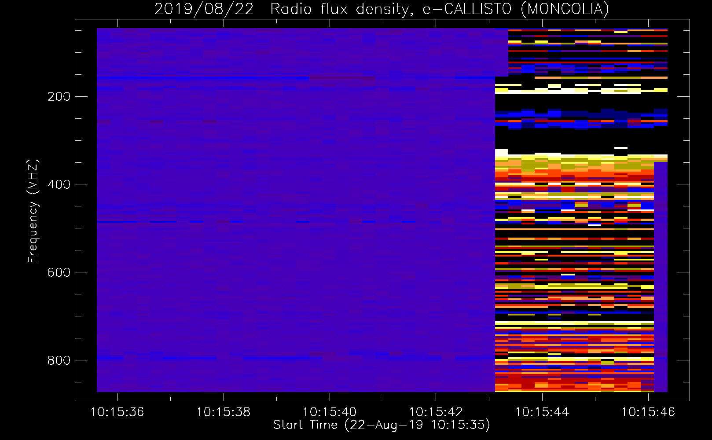
Task: Click the 400 frequency tick label
Action: coord(59,185)
